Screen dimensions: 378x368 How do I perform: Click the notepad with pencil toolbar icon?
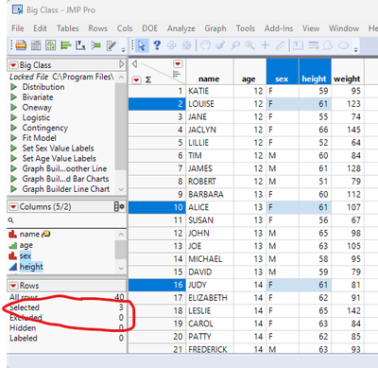pos(112,45)
